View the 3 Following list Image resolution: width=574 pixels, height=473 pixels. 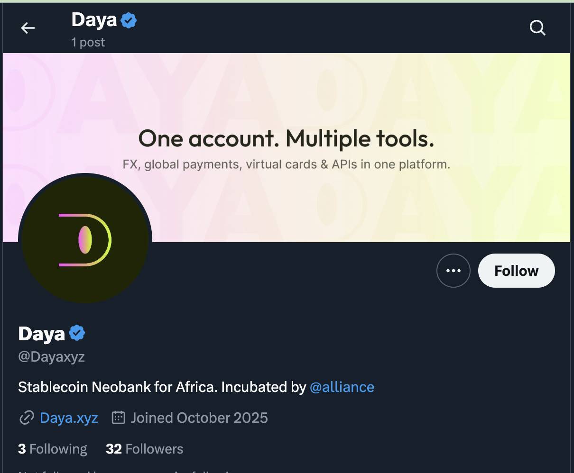53,449
